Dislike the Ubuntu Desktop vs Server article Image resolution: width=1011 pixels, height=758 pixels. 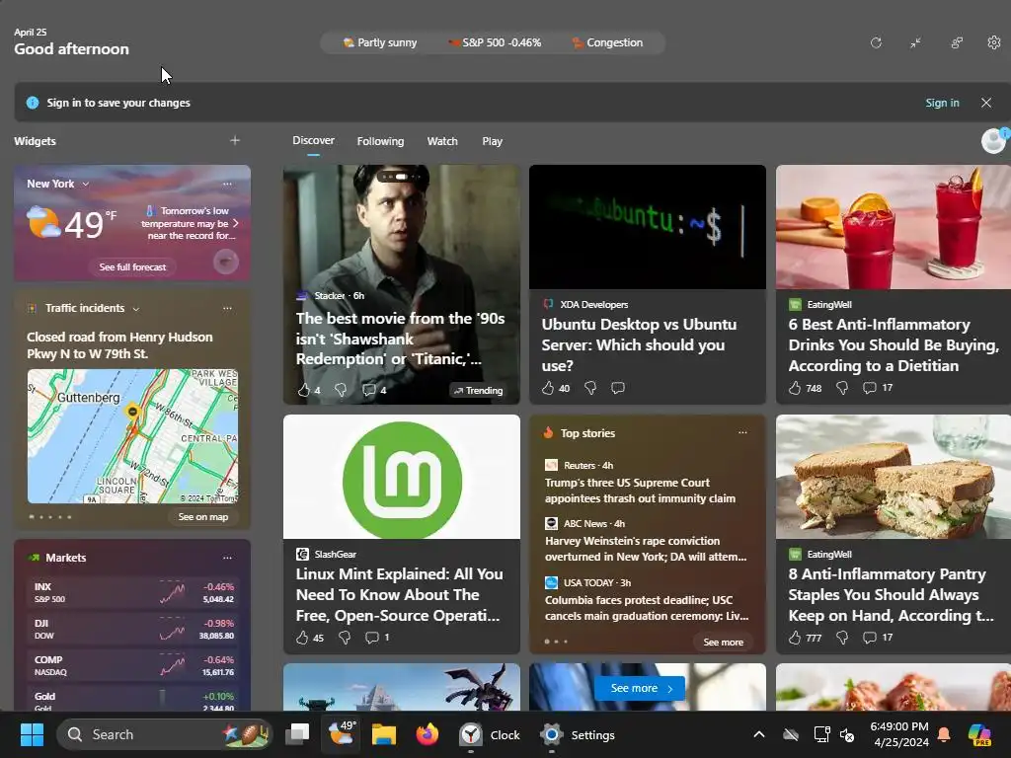pyautogui.click(x=590, y=388)
